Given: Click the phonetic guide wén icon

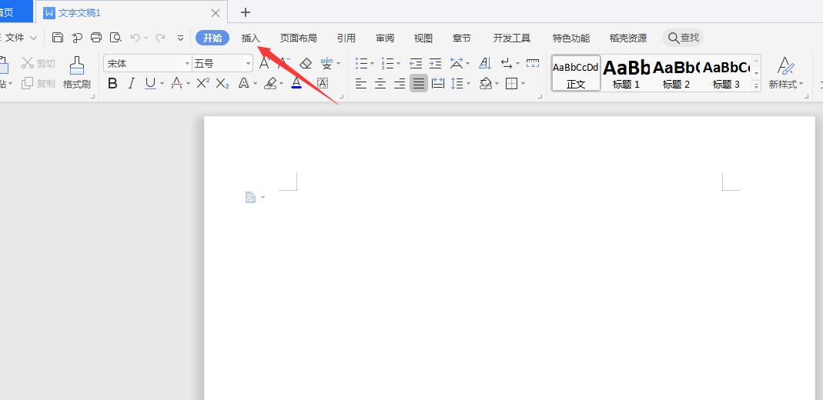Looking at the screenshot, I should point(327,63).
